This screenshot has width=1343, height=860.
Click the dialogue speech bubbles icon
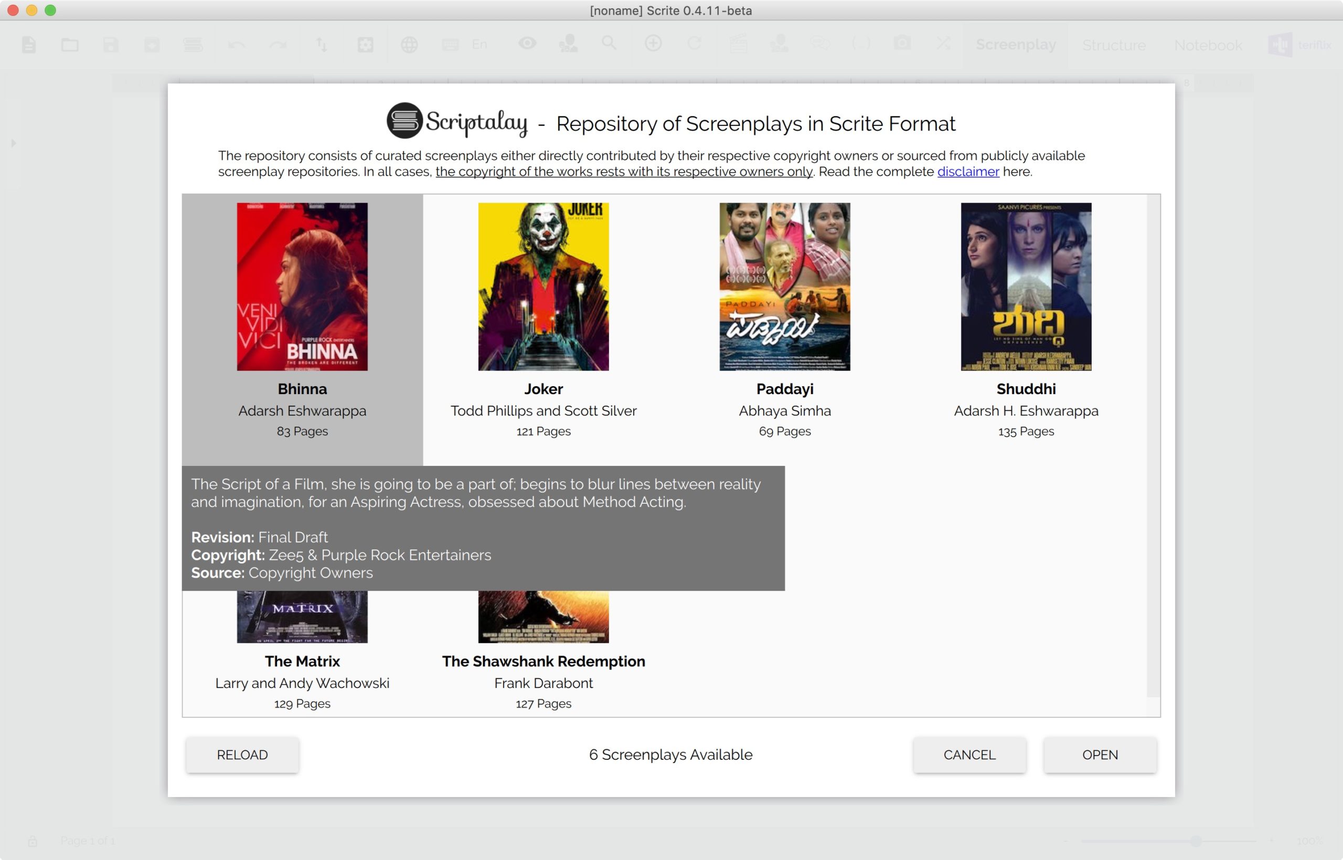[820, 43]
